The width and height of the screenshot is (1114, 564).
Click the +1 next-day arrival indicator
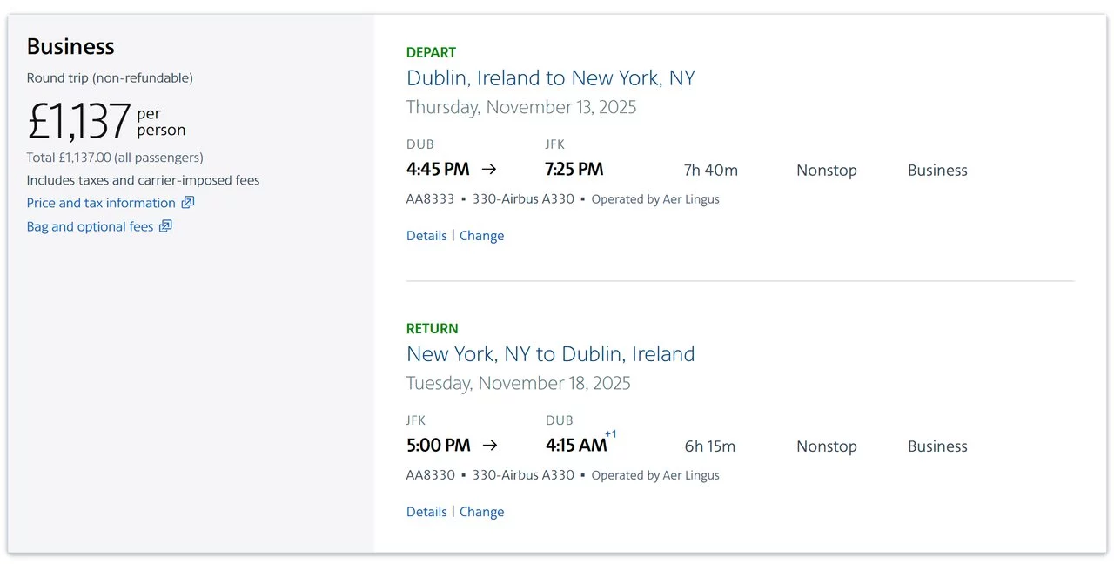point(611,434)
